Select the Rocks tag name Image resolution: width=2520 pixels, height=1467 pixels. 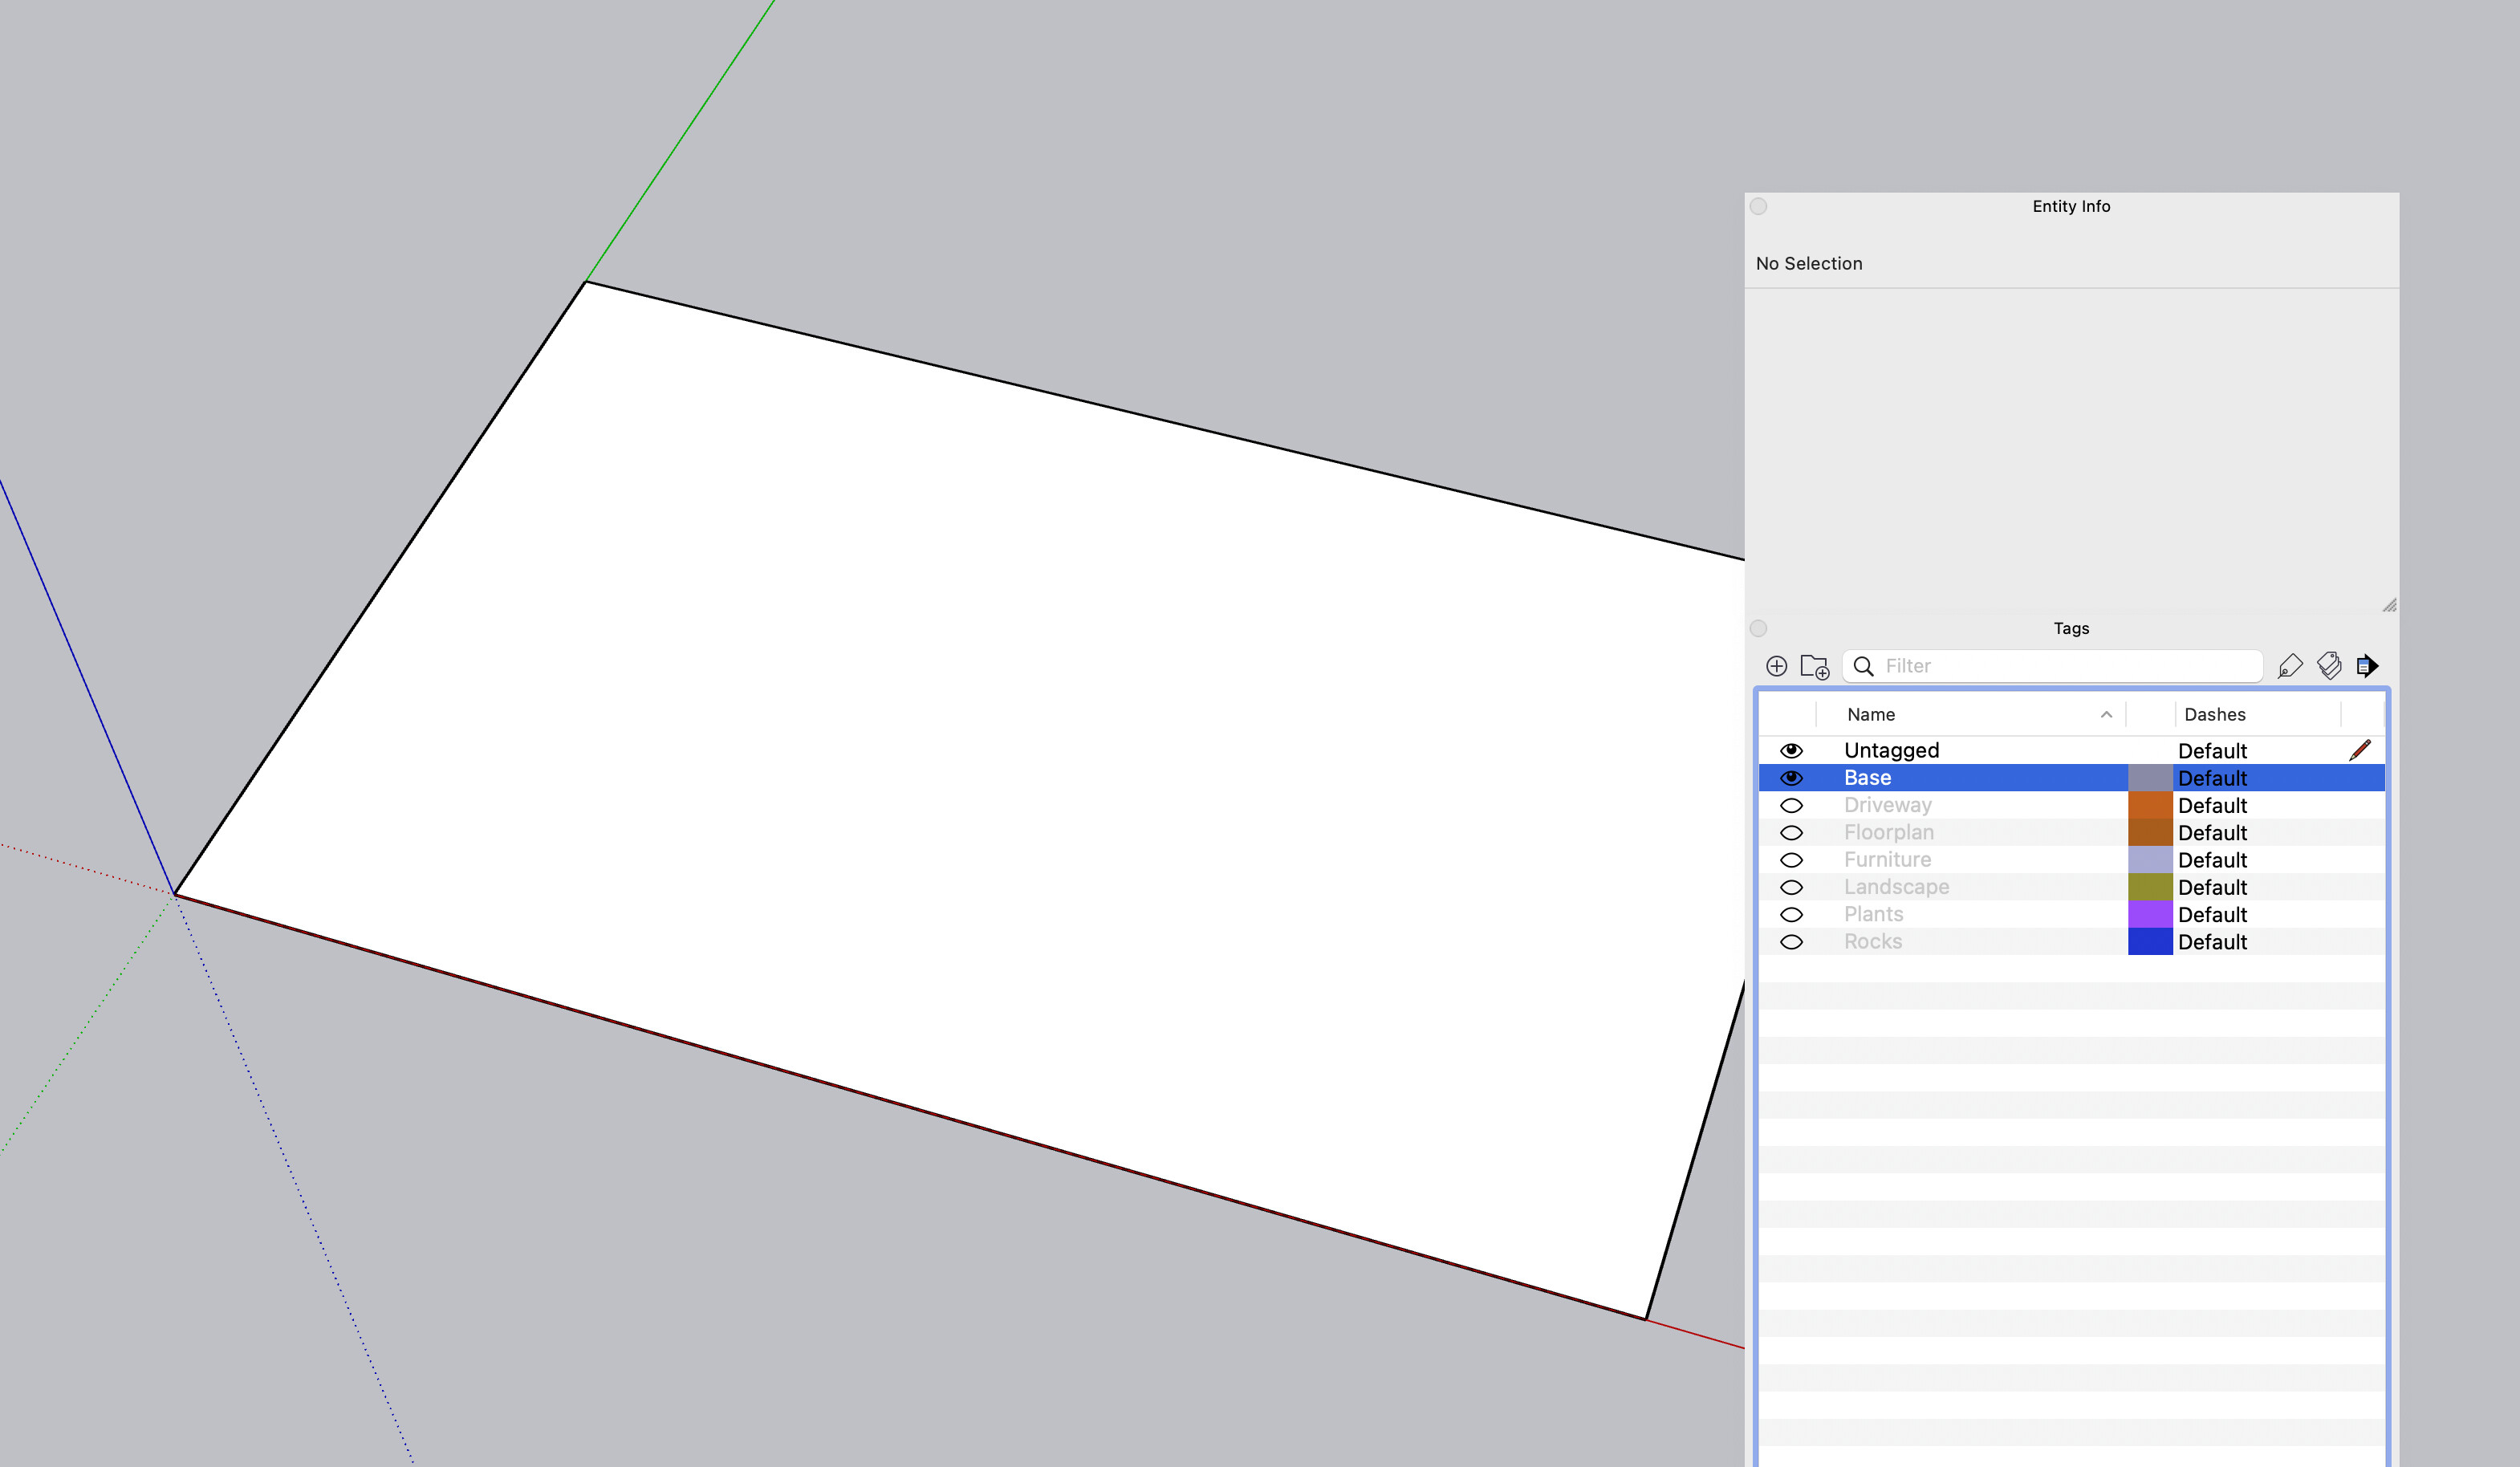tap(1873, 942)
